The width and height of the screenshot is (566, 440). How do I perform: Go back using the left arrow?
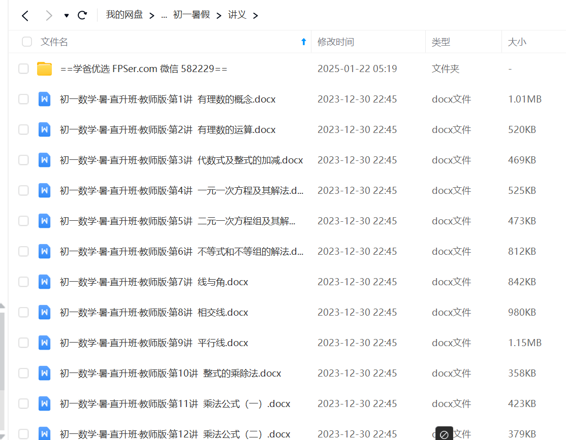(25, 16)
